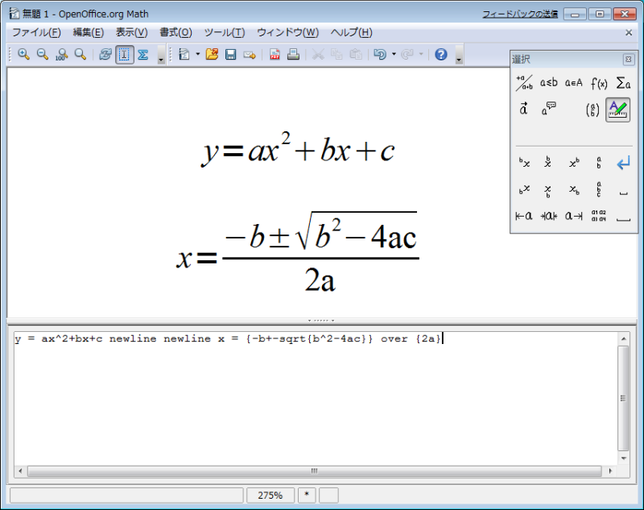Open the Catalog sigma symbols icon

point(143,54)
